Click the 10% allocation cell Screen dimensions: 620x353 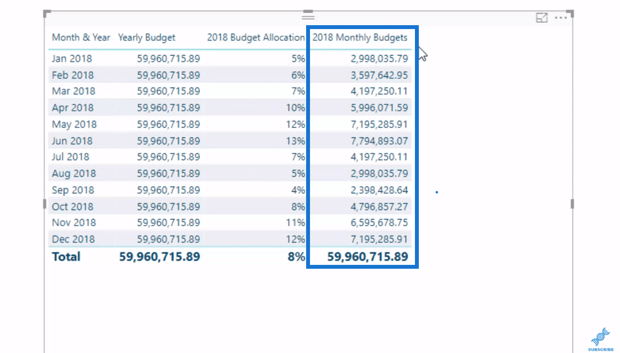coord(295,107)
